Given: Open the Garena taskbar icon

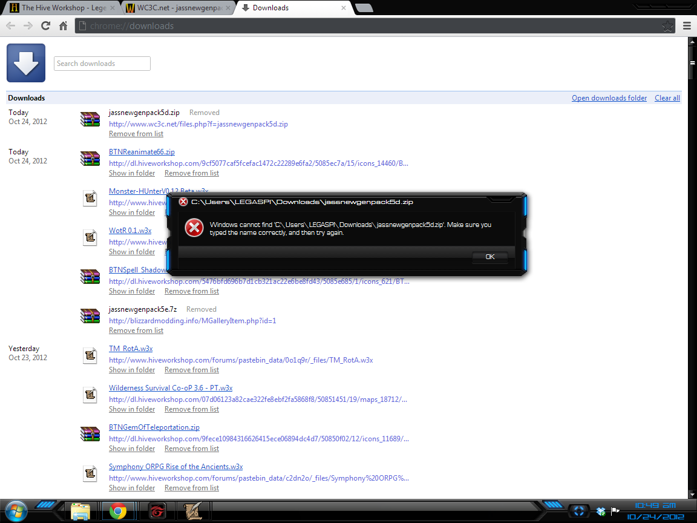Looking at the screenshot, I should pos(157,511).
